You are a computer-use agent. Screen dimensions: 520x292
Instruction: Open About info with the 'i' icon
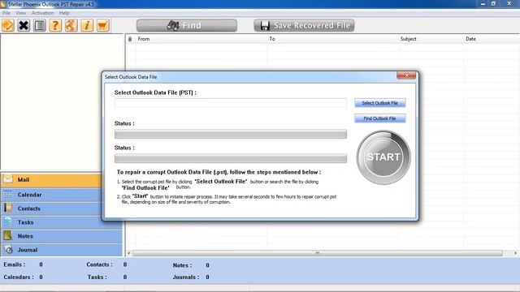[87, 25]
